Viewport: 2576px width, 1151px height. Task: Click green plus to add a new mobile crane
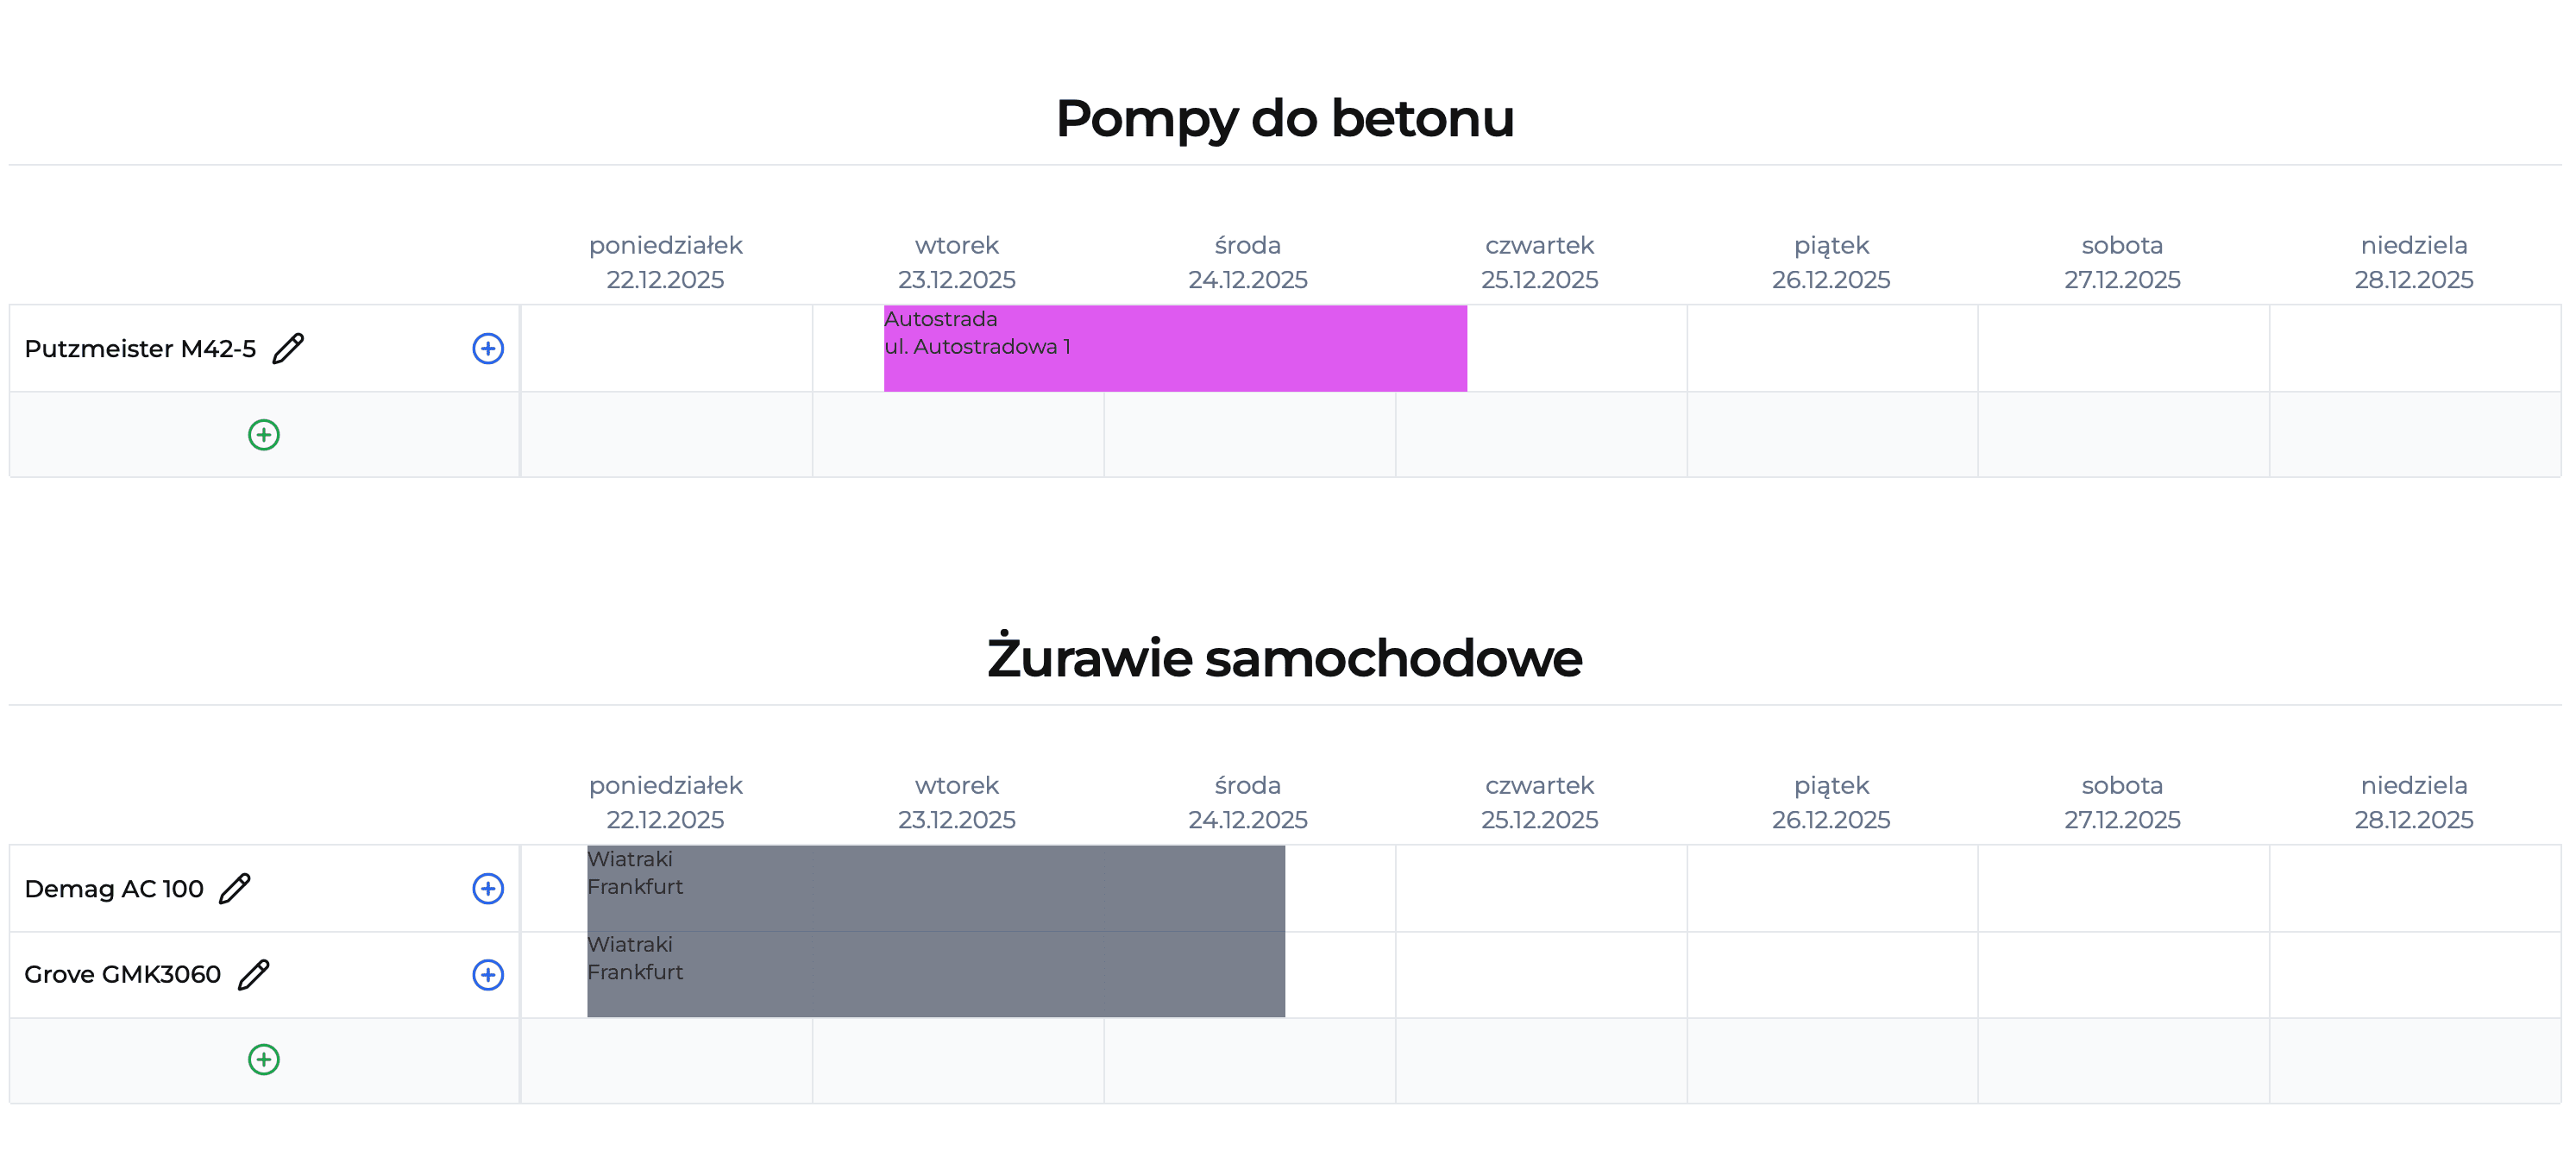(x=263, y=1060)
